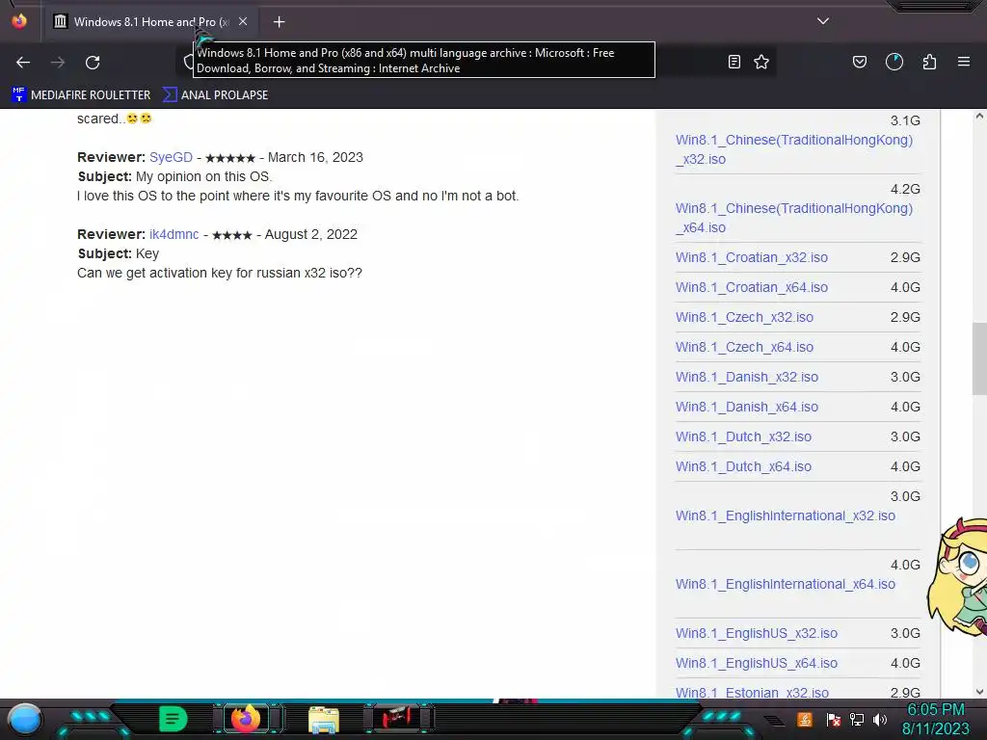Open the green notes app on taskbar
987x740 pixels.
(173, 719)
